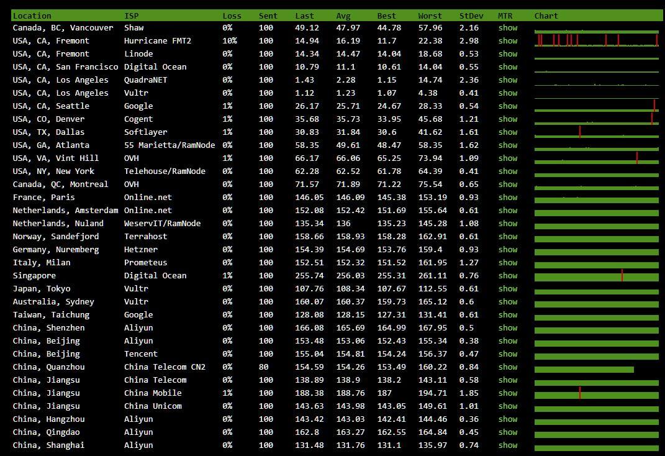Click Sent value 80 in Quanzhou row
Image resolution: width=665 pixels, height=456 pixels.
pos(263,367)
